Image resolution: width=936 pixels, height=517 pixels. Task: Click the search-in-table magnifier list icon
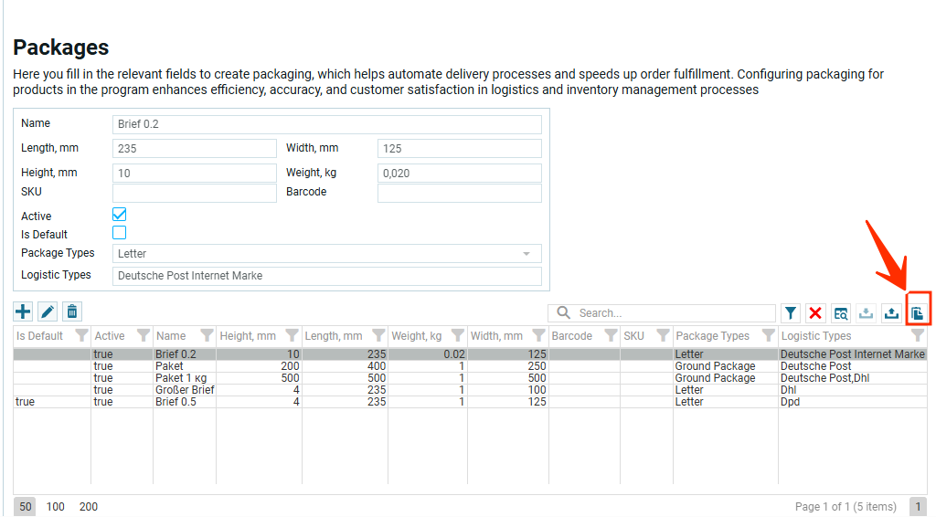pyautogui.click(x=841, y=313)
